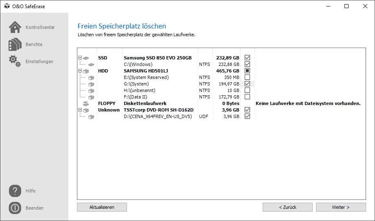Check the F:\(Data II) checkbox
The image size is (375, 221).
pos(247,96)
